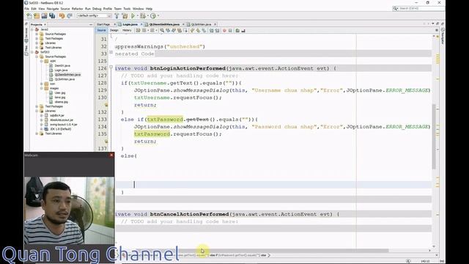Click the Stop Macro Recording square icon
469x264 pixels.
[230, 31]
